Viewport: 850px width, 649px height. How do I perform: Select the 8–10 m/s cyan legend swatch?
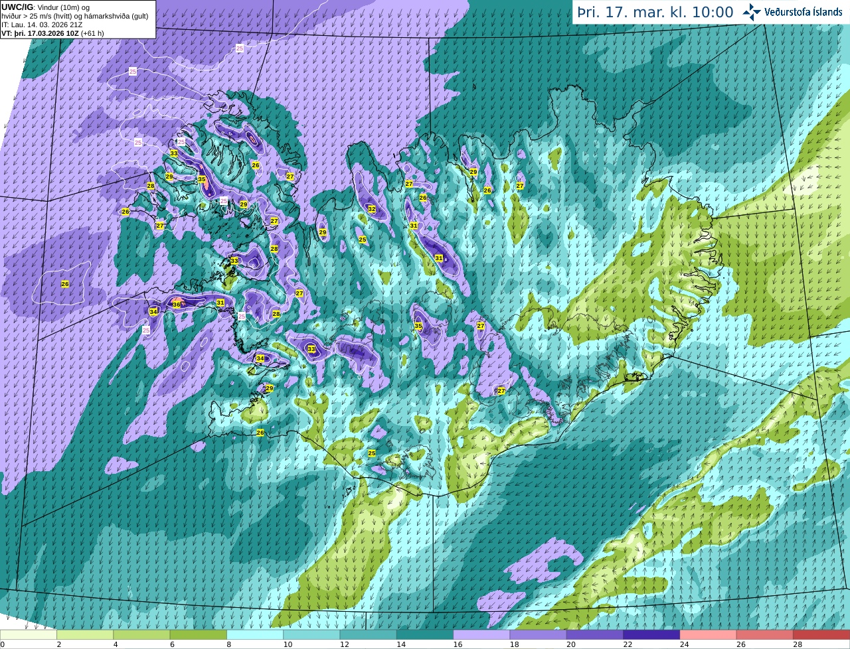255,634
